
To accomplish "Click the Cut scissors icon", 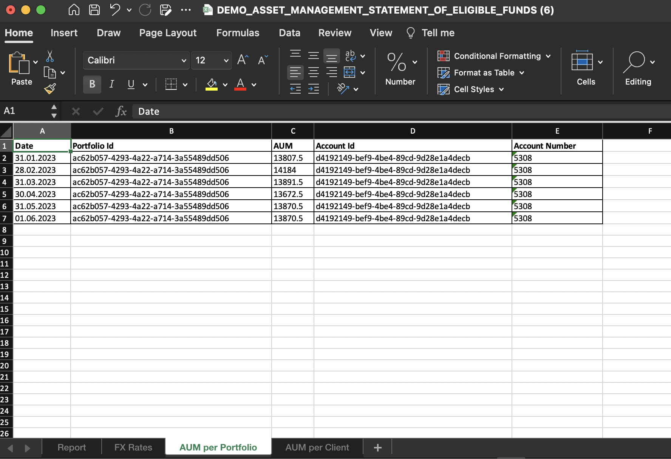I will [49, 56].
